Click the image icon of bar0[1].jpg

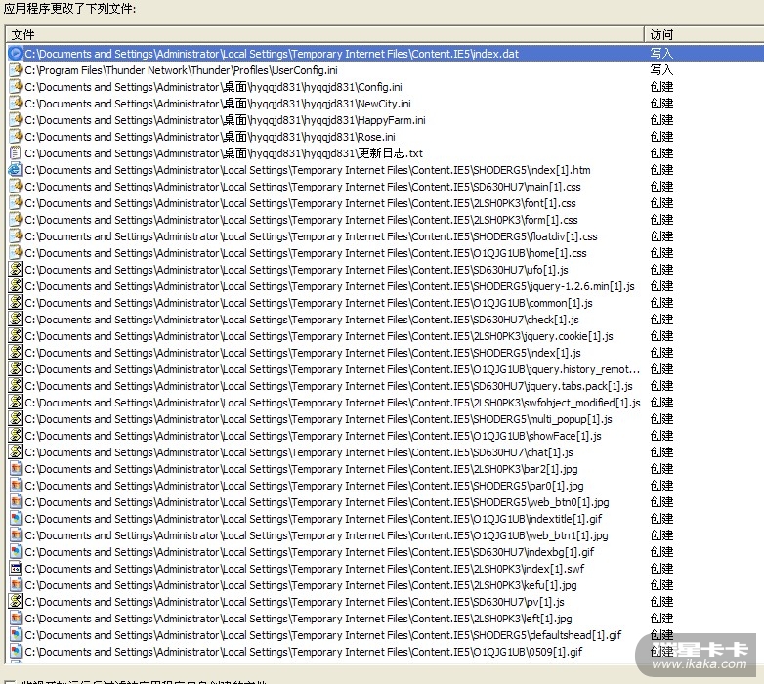[x=16, y=486]
